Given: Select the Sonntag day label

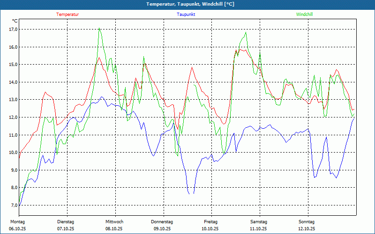Looking at the screenshot, I should (307, 221).
